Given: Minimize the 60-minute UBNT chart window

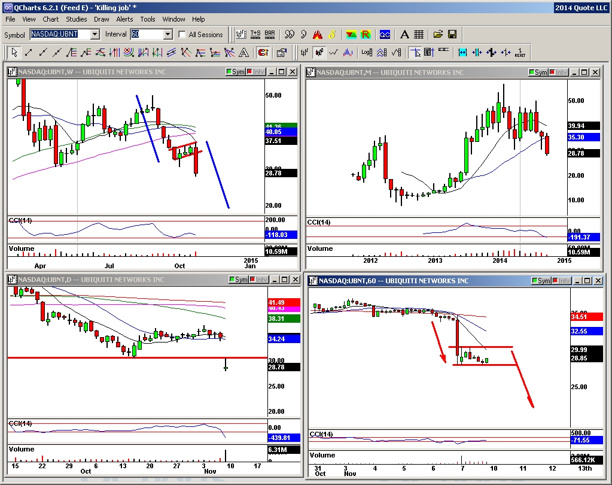Looking at the screenshot, I should coord(577,281).
